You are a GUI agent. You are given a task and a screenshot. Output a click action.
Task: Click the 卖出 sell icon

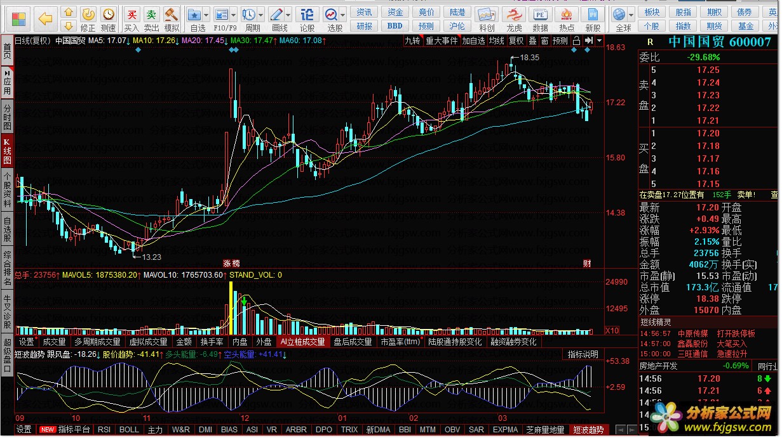pyautogui.click(x=151, y=14)
